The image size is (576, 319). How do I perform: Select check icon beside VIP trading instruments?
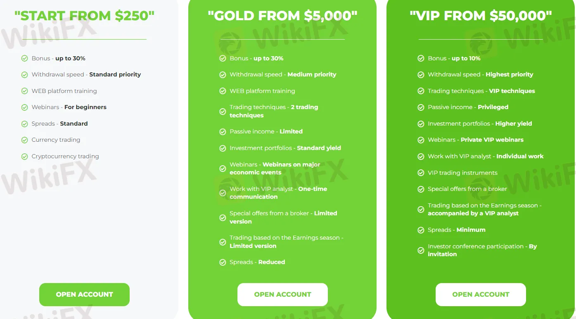coord(421,173)
